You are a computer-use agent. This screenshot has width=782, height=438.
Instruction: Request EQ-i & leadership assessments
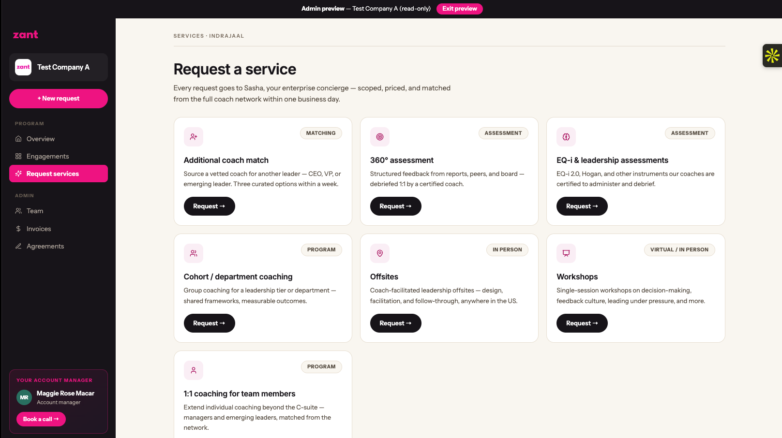[x=582, y=206]
